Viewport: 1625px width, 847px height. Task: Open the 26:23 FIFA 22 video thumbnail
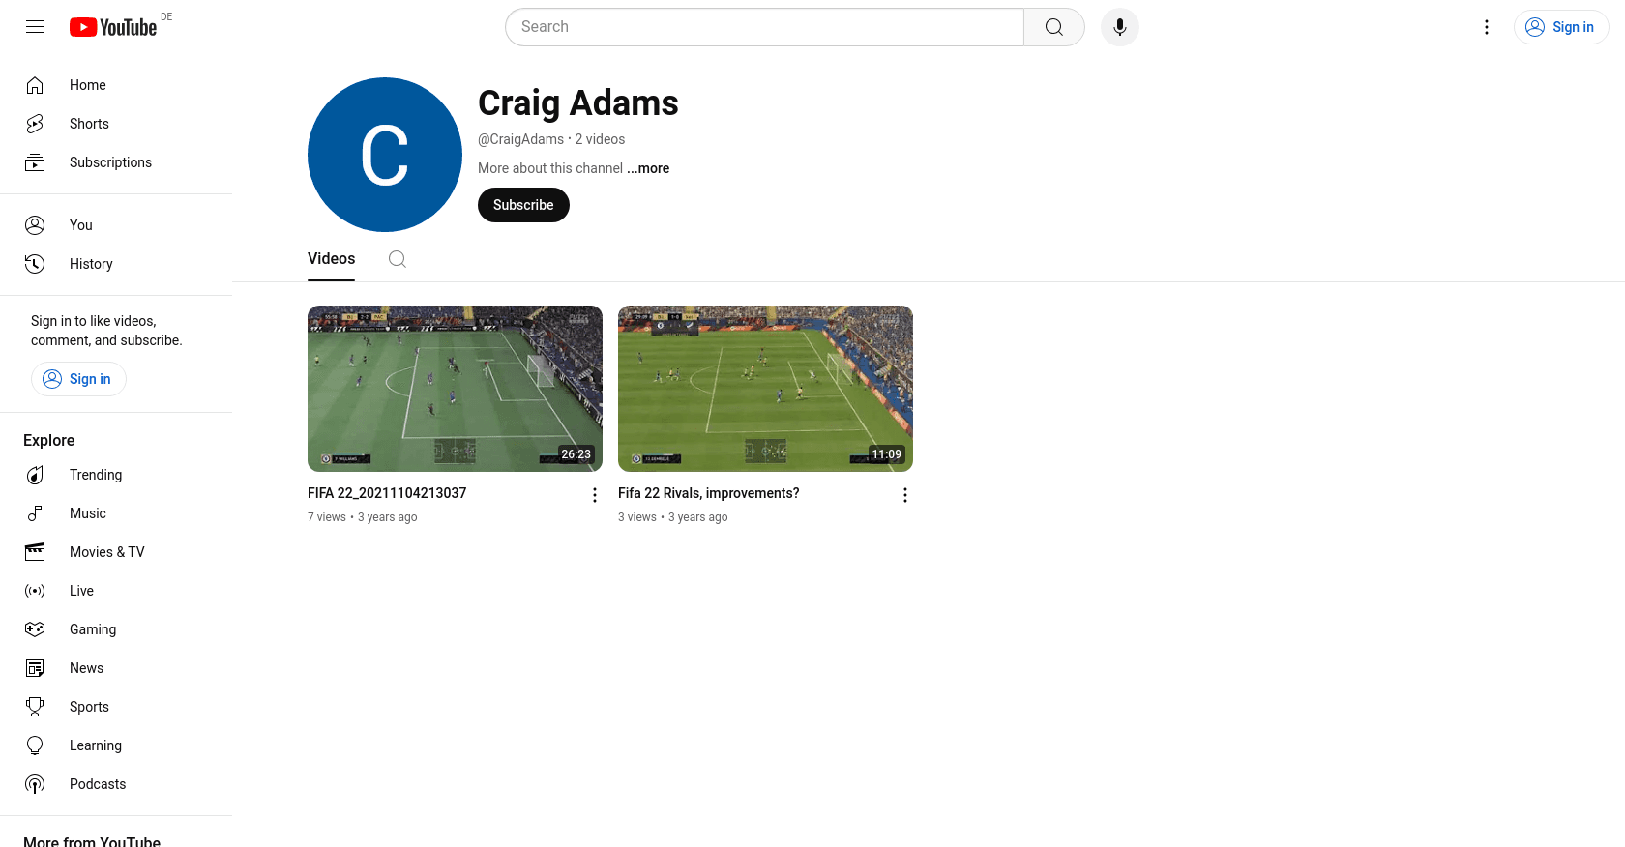click(x=455, y=389)
